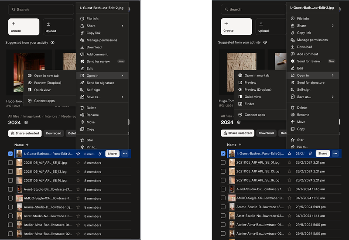349x240 pixels.
Task: Open the three-dot menu on selected row, right screenshot
Action: 335,154
